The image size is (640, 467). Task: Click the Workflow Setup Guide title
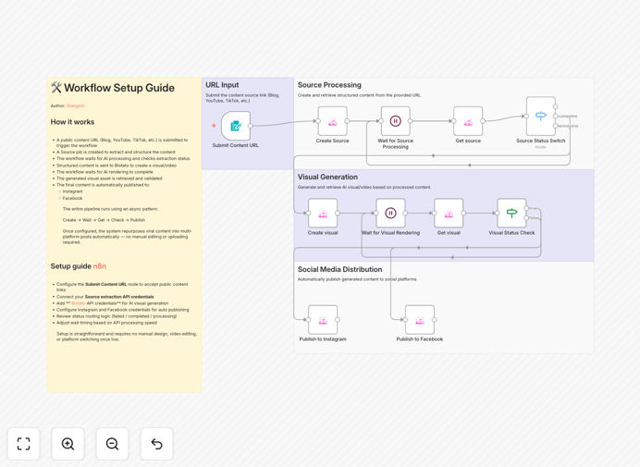tap(113, 88)
